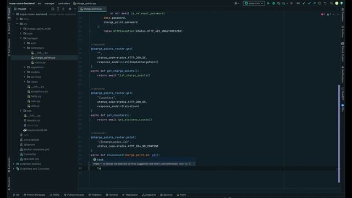The image size is (352, 198).
Task: Open the Python Console tab
Action: [x=74, y=195]
